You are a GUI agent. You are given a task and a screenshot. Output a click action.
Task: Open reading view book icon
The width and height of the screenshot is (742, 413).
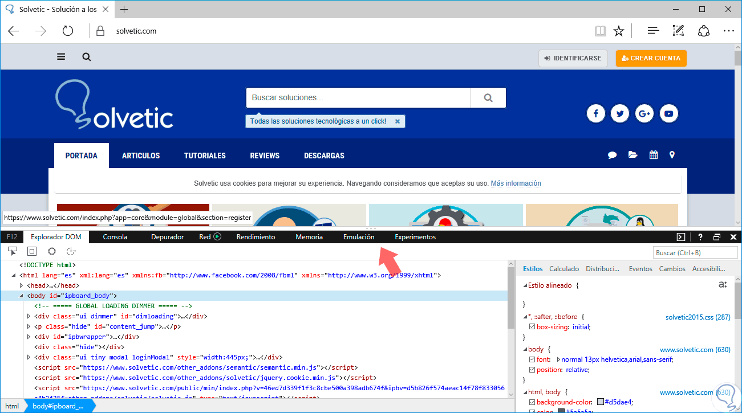coord(600,31)
